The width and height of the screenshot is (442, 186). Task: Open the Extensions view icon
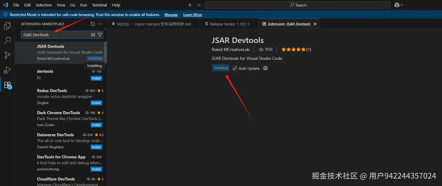point(8,85)
